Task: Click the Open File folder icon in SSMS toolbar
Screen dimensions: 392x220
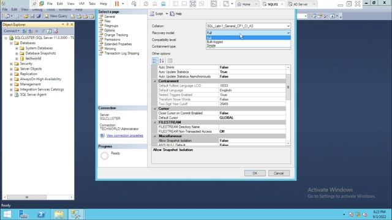Action: coord(26,16)
